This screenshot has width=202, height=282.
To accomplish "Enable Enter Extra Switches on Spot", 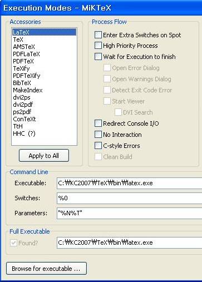I will [98, 35].
